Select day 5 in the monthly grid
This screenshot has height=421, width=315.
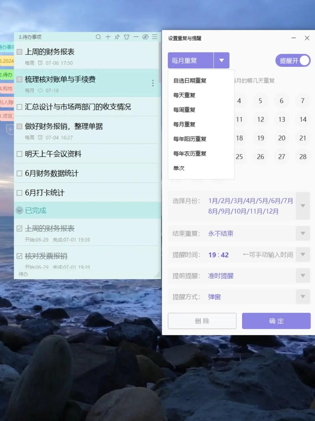pos(260,101)
